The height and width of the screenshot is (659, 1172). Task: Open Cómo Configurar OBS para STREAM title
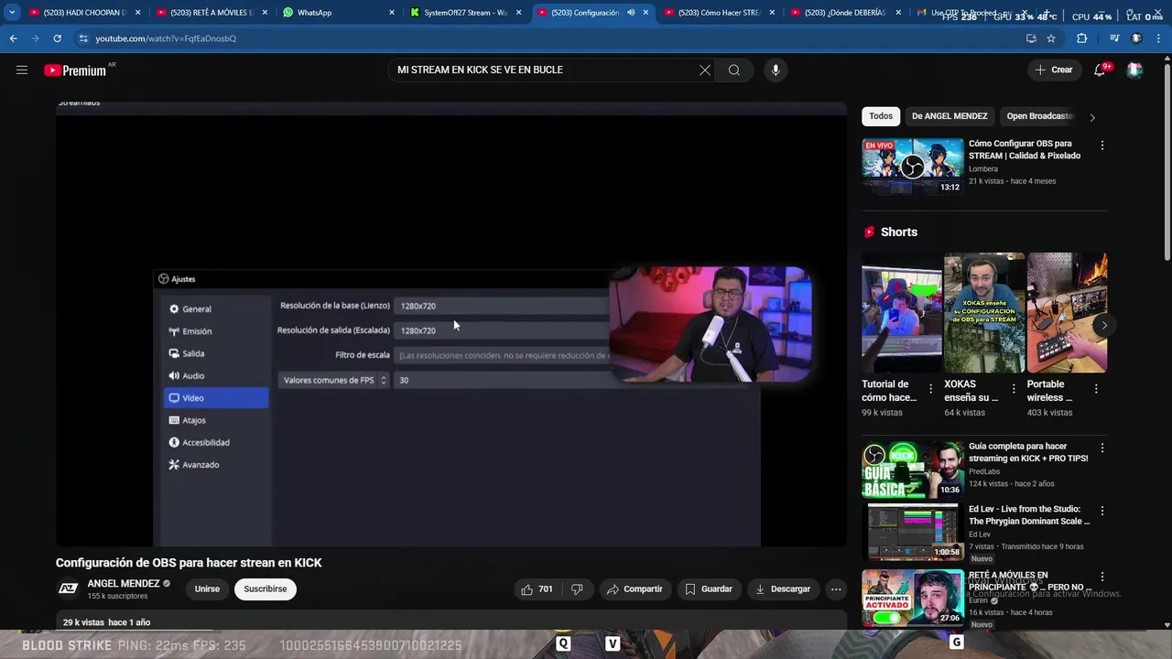tap(1025, 149)
